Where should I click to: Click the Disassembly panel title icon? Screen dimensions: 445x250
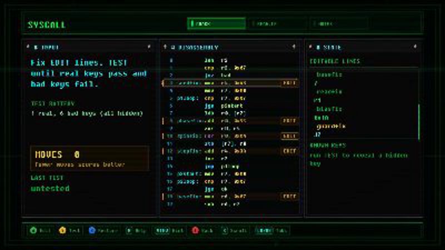(x=173, y=47)
